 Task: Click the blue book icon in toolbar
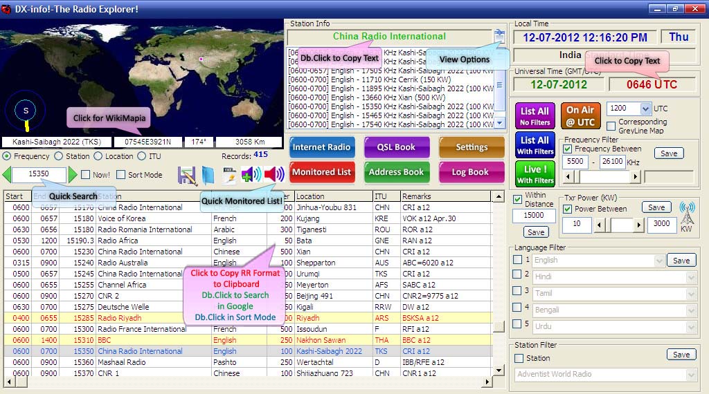(x=208, y=176)
